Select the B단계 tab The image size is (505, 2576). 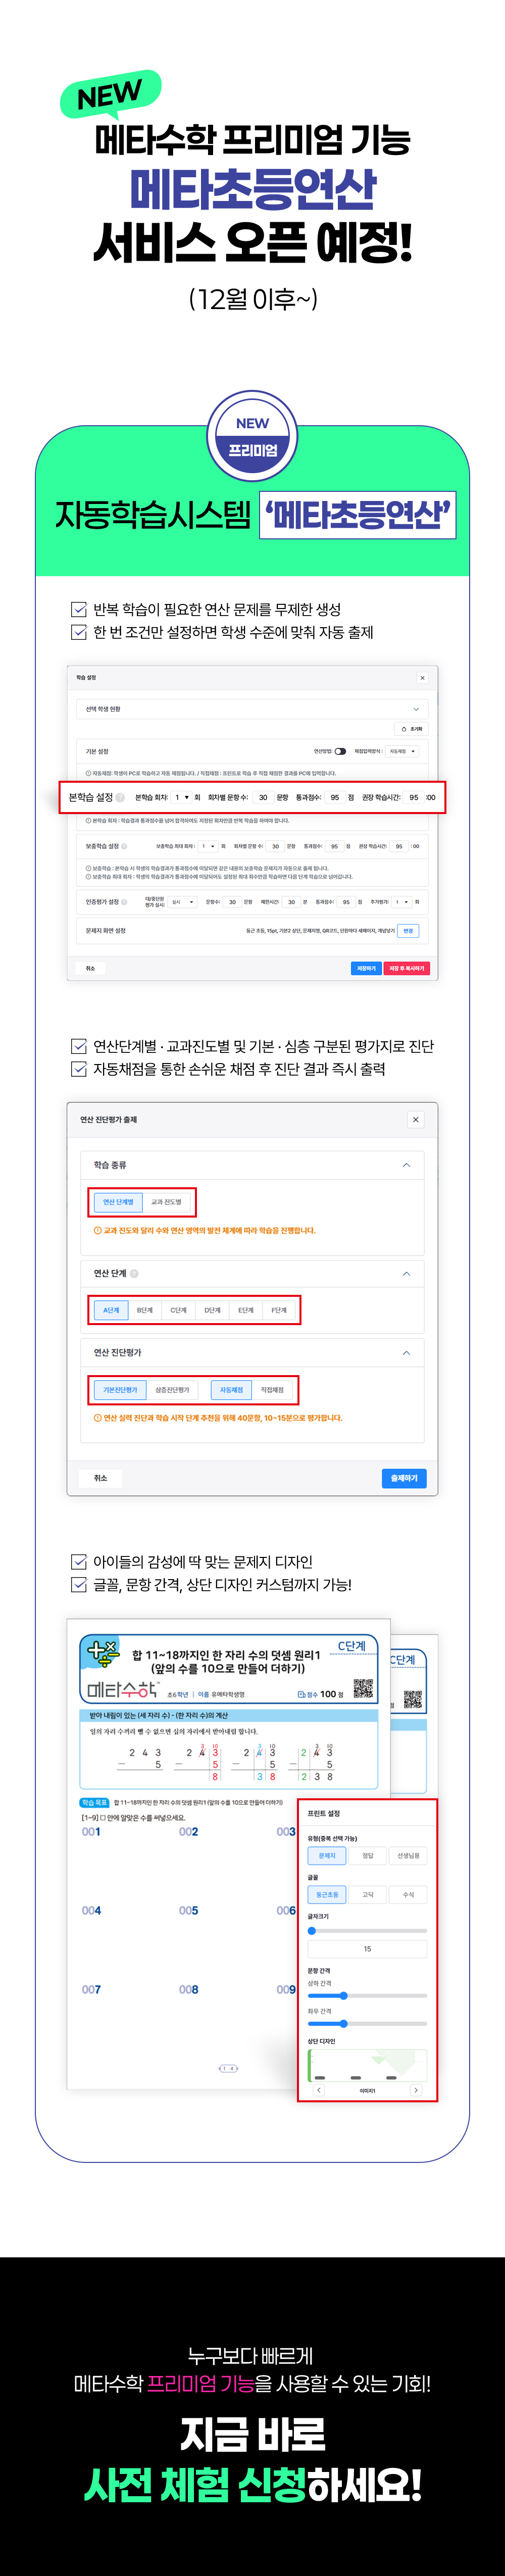pyautogui.click(x=145, y=1310)
